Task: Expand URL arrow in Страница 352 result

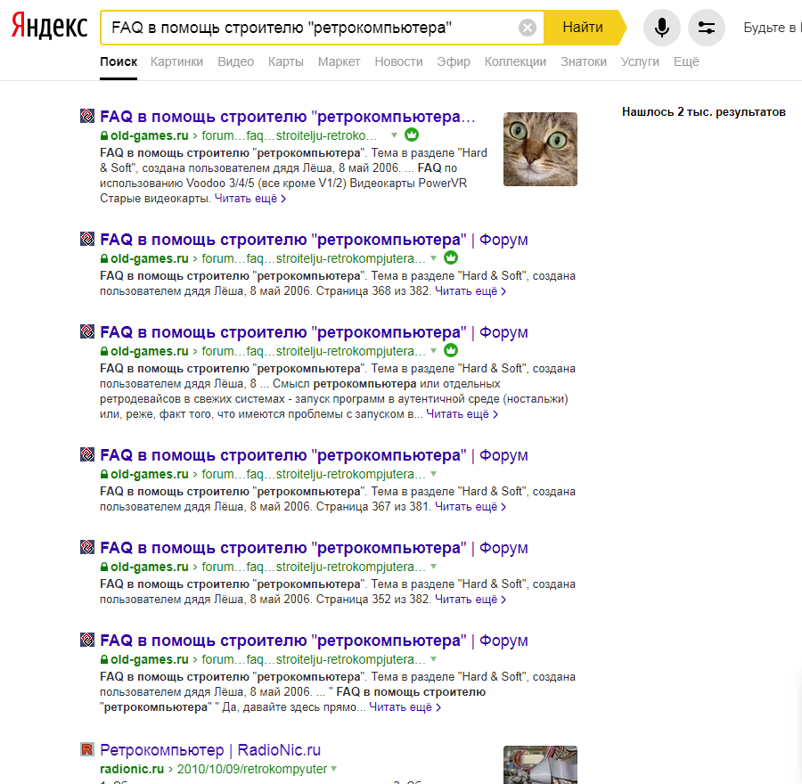Action: point(433,567)
